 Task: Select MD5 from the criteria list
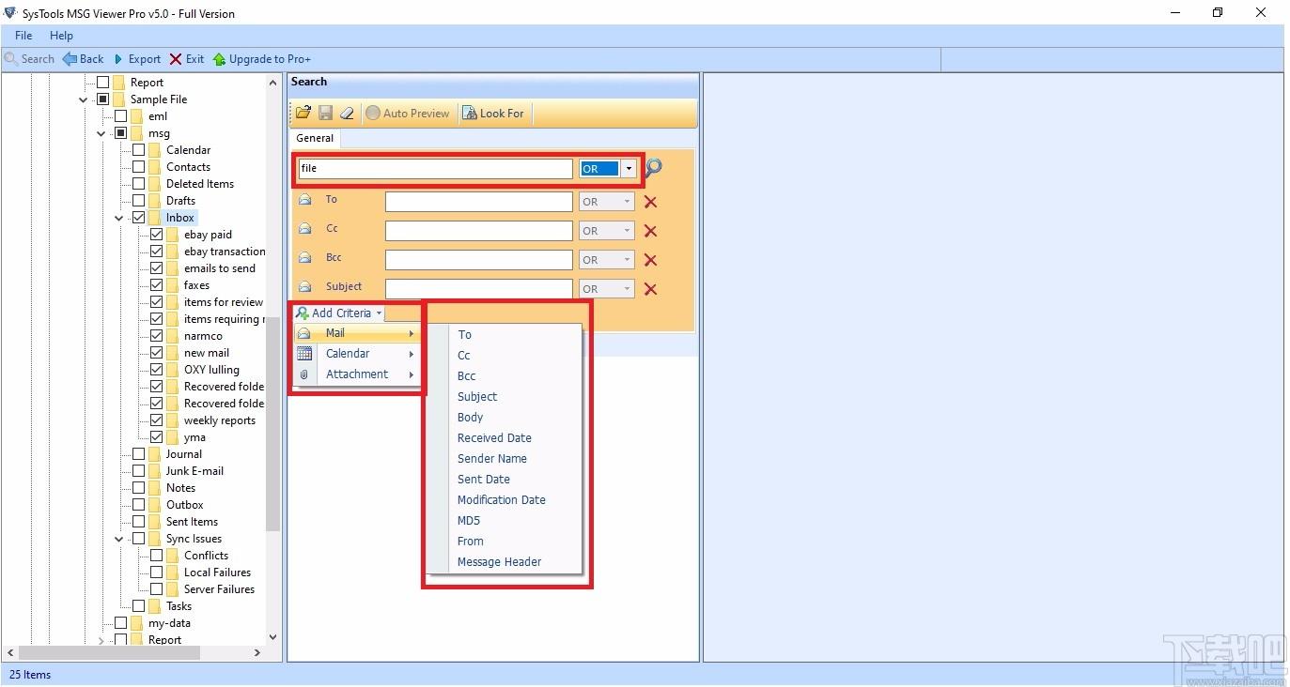[469, 521]
